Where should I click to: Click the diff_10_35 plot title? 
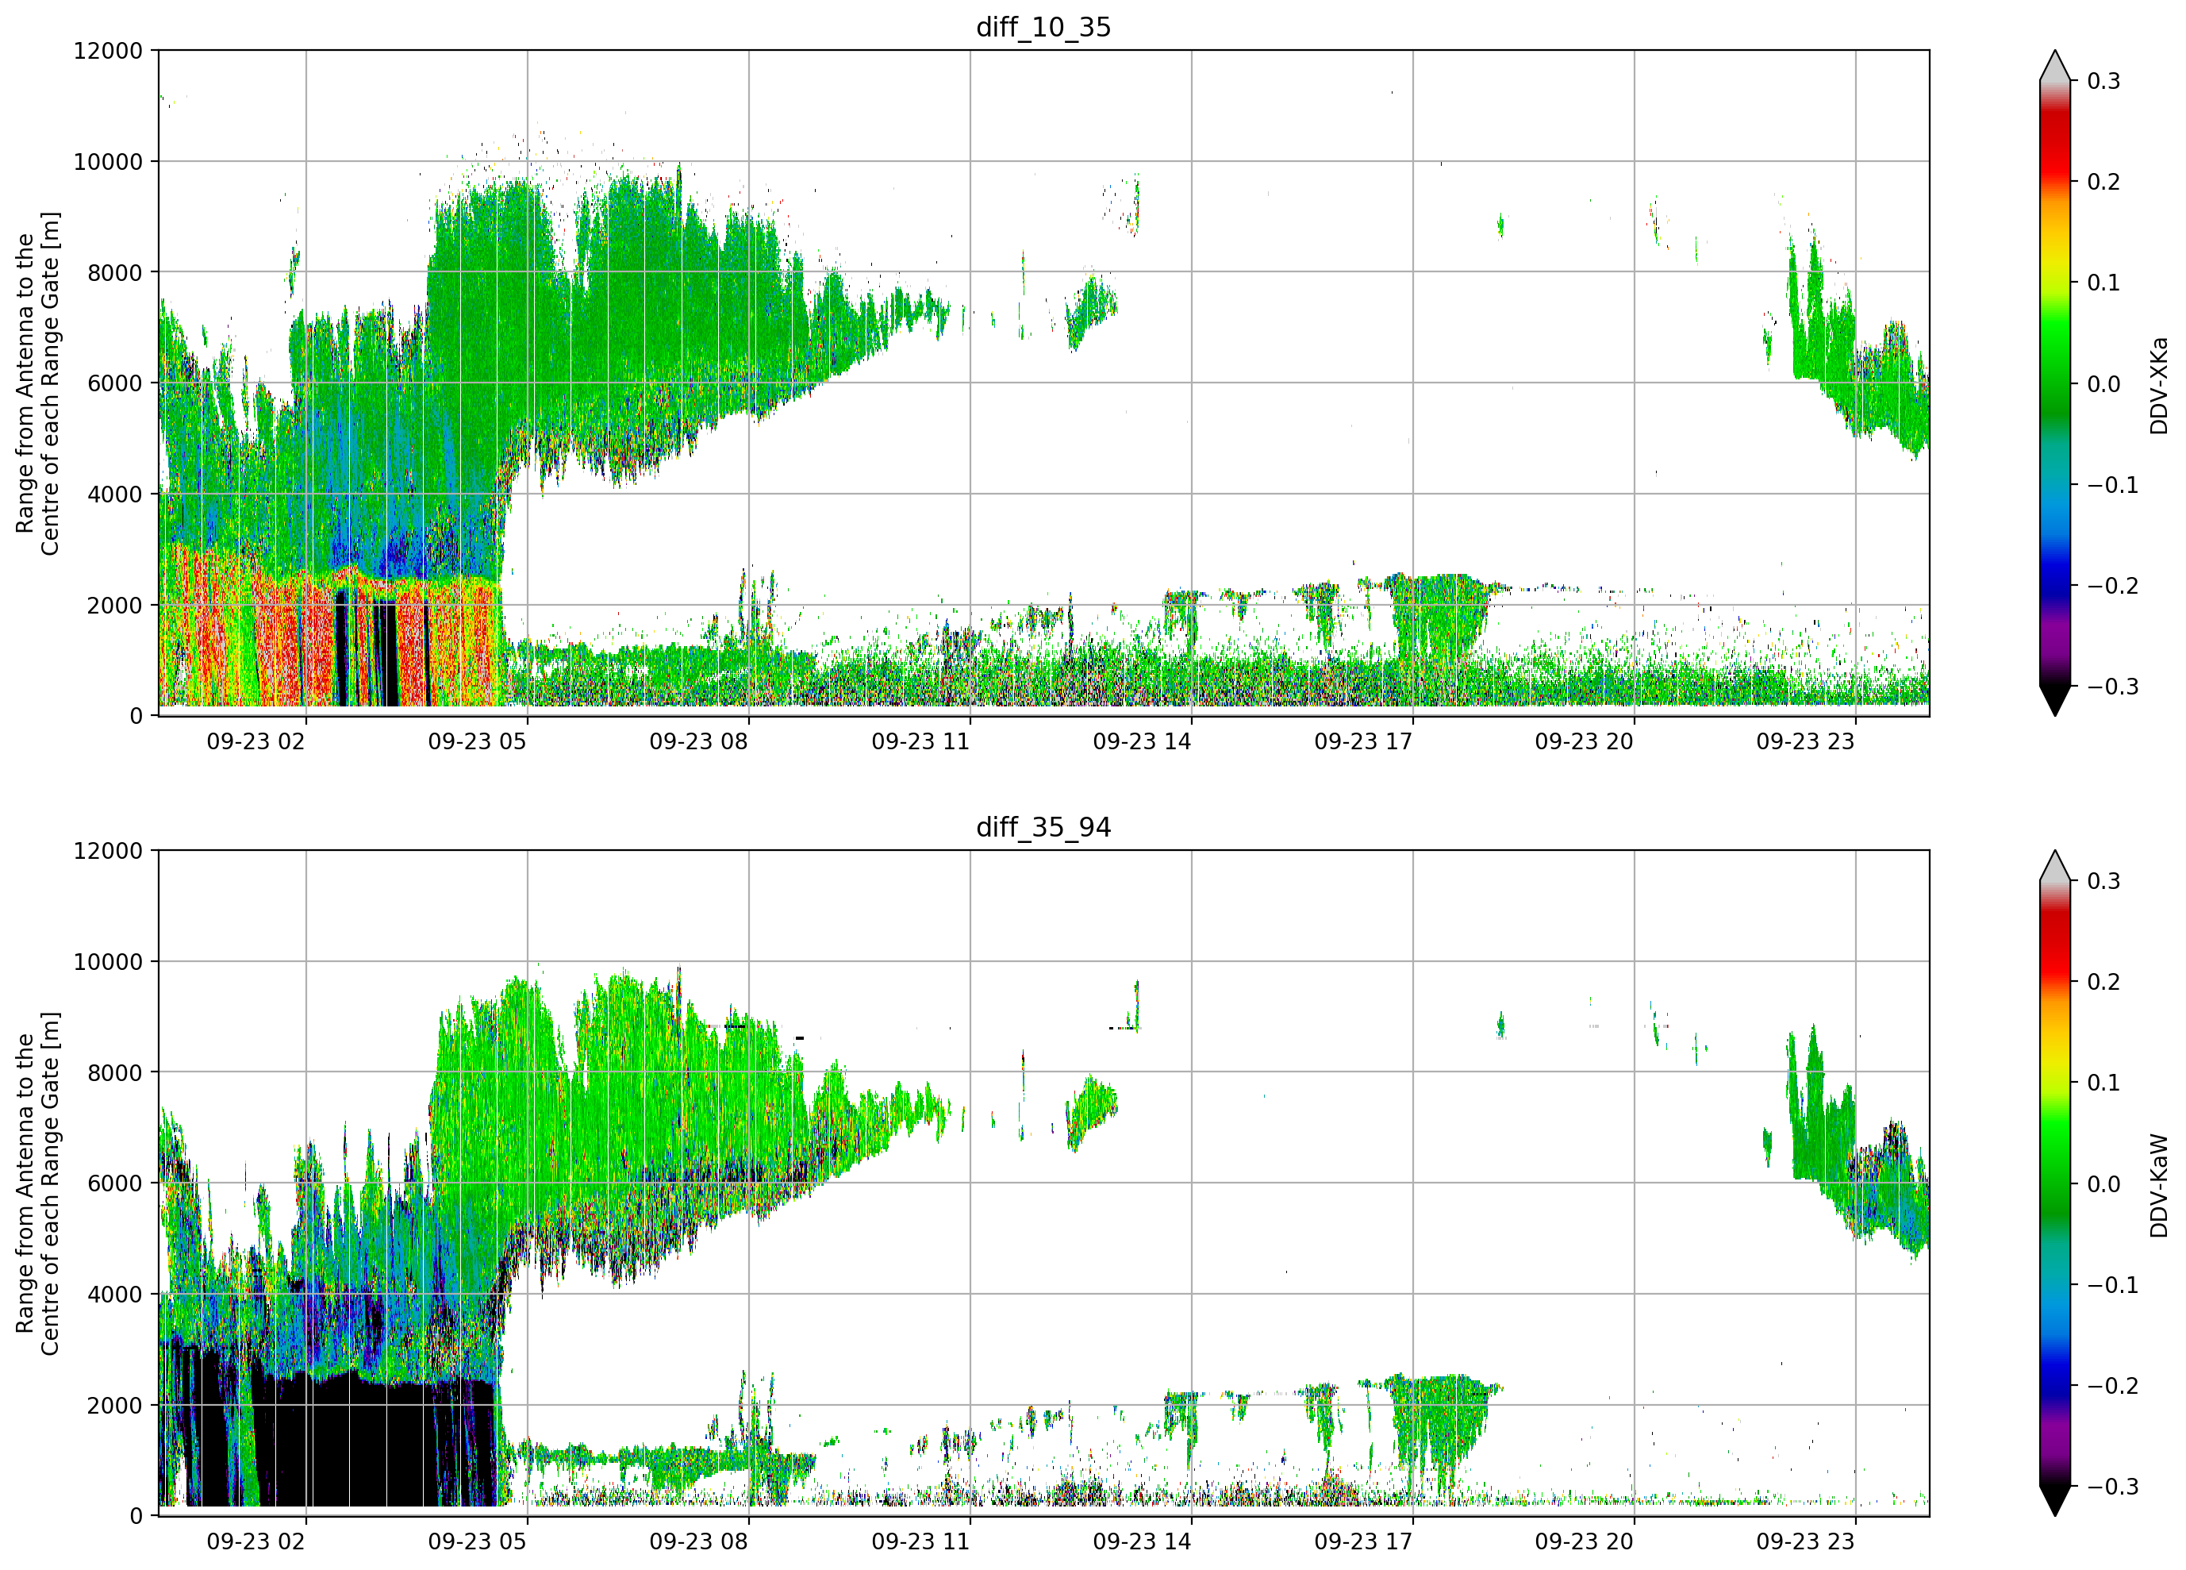[x=1044, y=27]
